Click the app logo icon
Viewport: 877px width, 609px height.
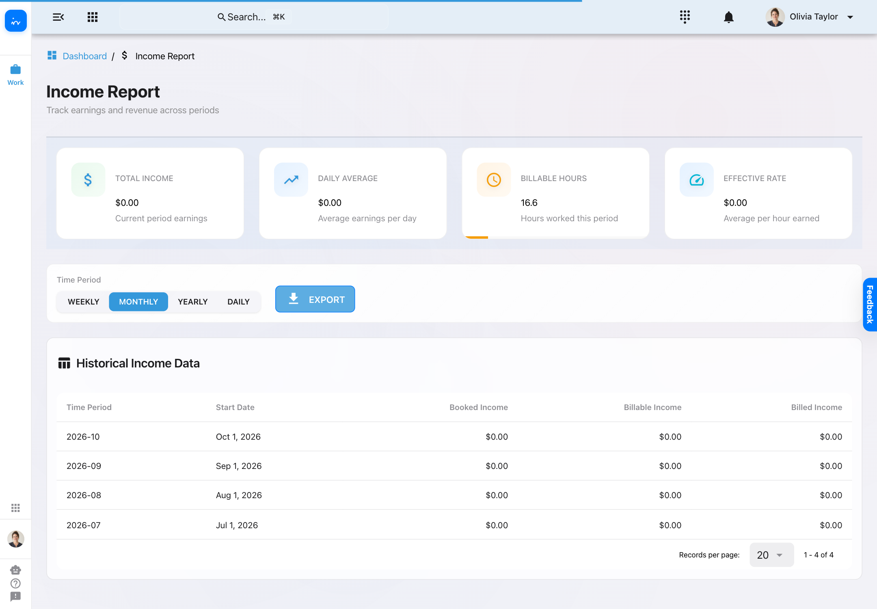pyautogui.click(x=16, y=21)
